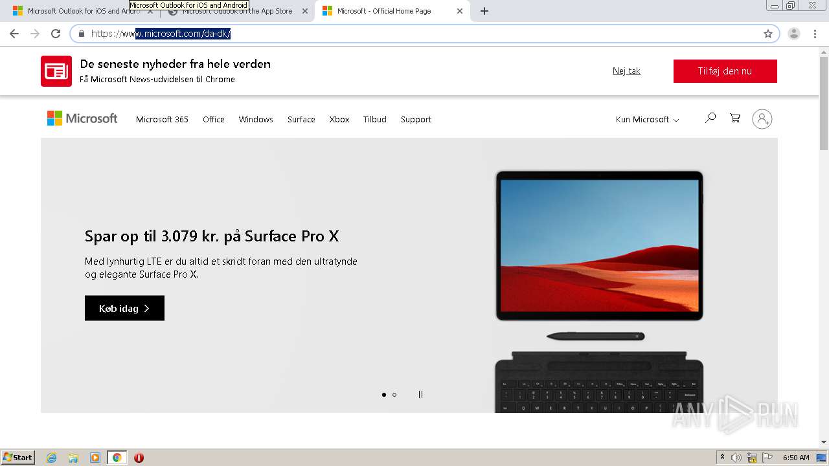This screenshot has width=829, height=466.
Task: Click the scrollbar down arrow
Action: (824, 443)
